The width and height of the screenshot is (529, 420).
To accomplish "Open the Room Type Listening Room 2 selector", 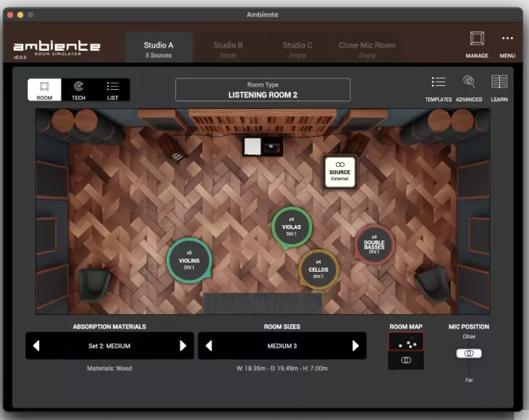I will [x=263, y=90].
